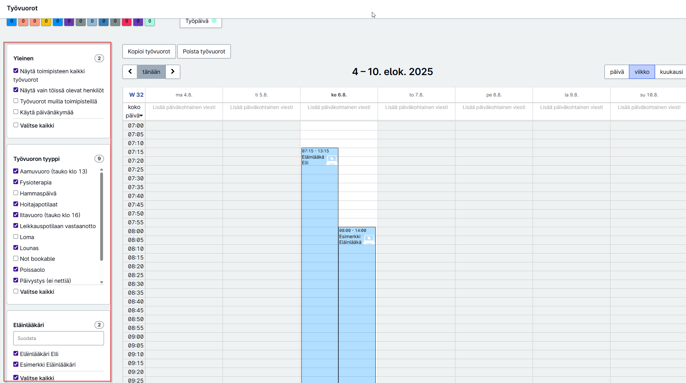Select the mint green shift-type swatch
The width and height of the screenshot is (686, 383).
coord(150,22)
